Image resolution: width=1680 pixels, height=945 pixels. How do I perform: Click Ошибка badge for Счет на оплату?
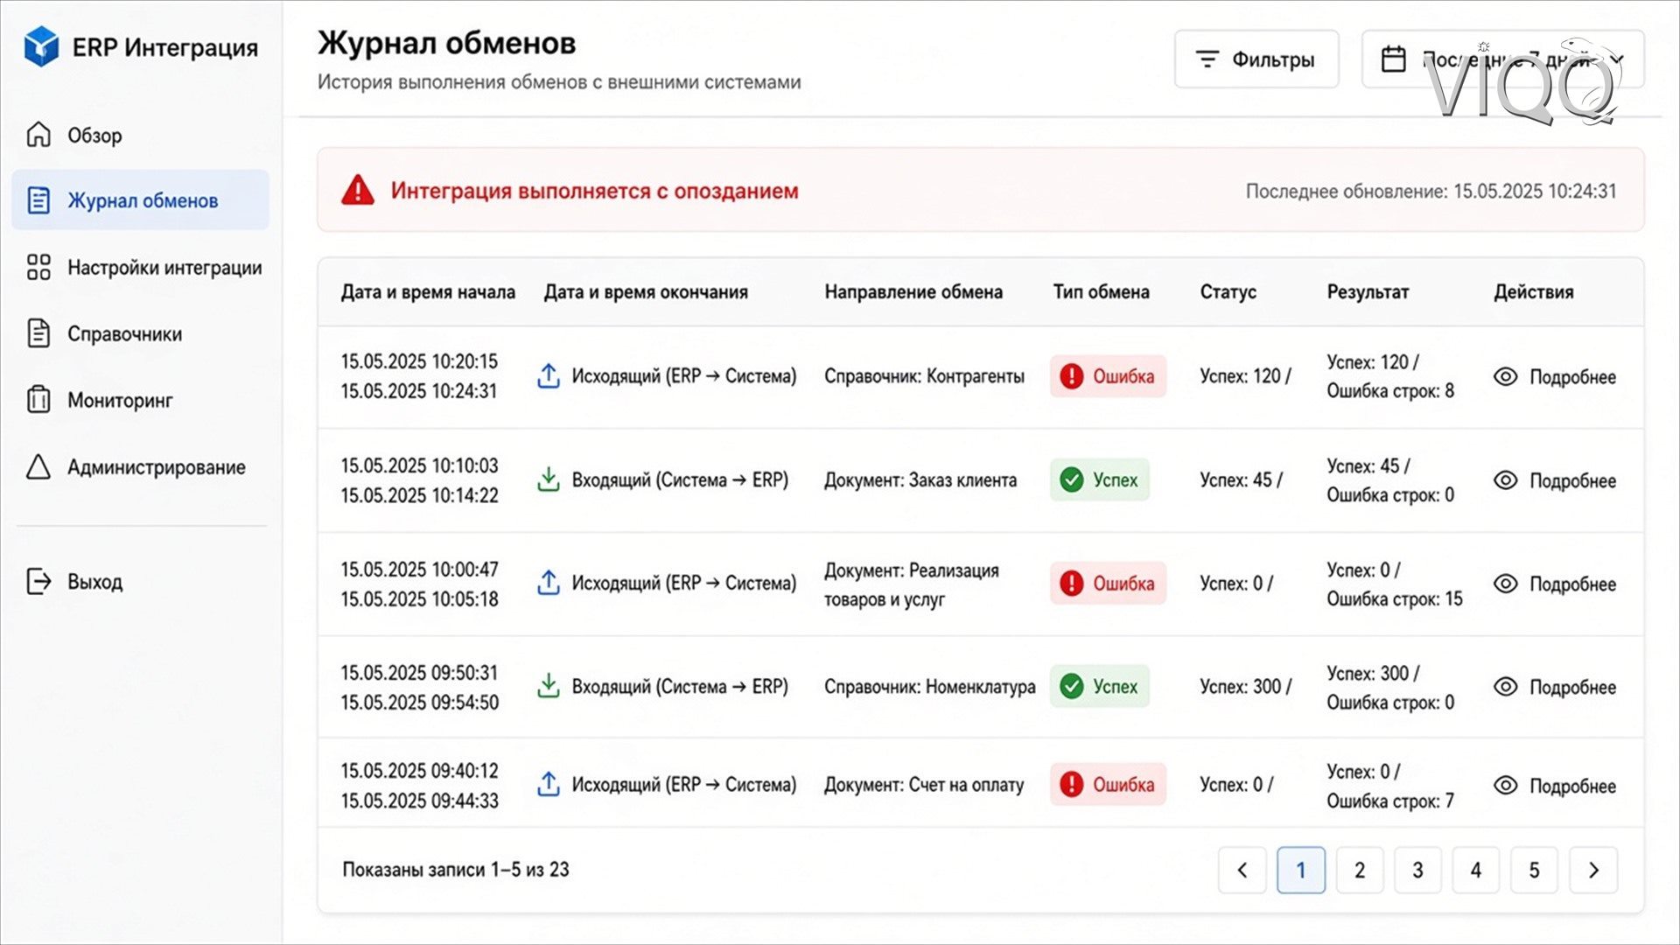click(x=1108, y=785)
